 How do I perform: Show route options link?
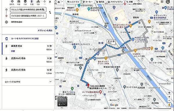[45, 31]
